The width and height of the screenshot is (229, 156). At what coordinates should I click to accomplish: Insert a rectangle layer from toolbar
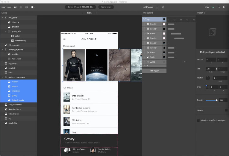[x=21, y=7]
